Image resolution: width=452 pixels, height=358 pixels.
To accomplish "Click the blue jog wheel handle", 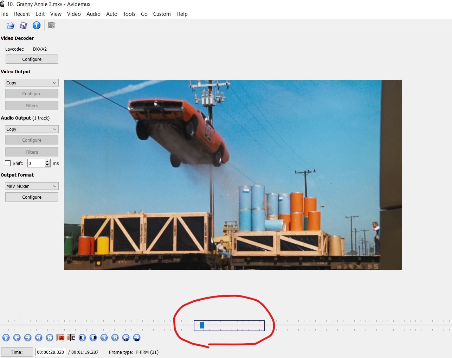I will pos(202,325).
